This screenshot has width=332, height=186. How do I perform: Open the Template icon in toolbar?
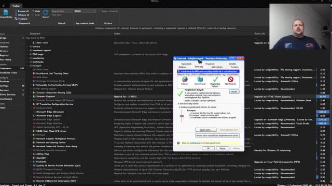pos(16,19)
